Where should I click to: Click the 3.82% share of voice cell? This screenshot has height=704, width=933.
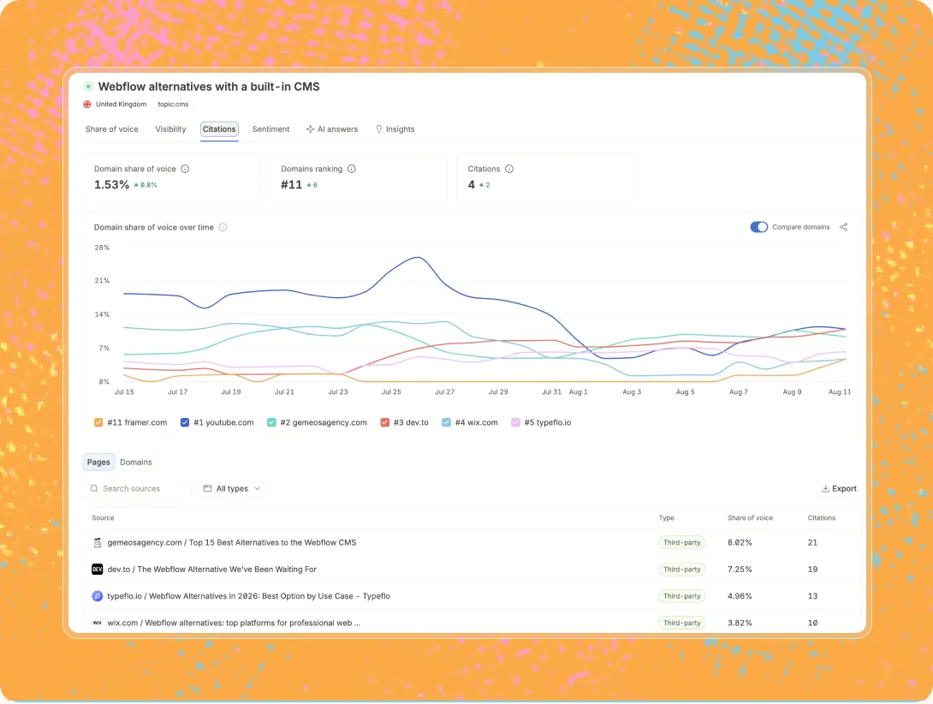click(x=740, y=623)
